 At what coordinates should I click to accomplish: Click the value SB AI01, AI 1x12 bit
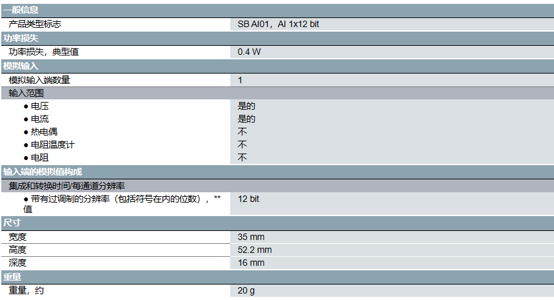point(278,24)
